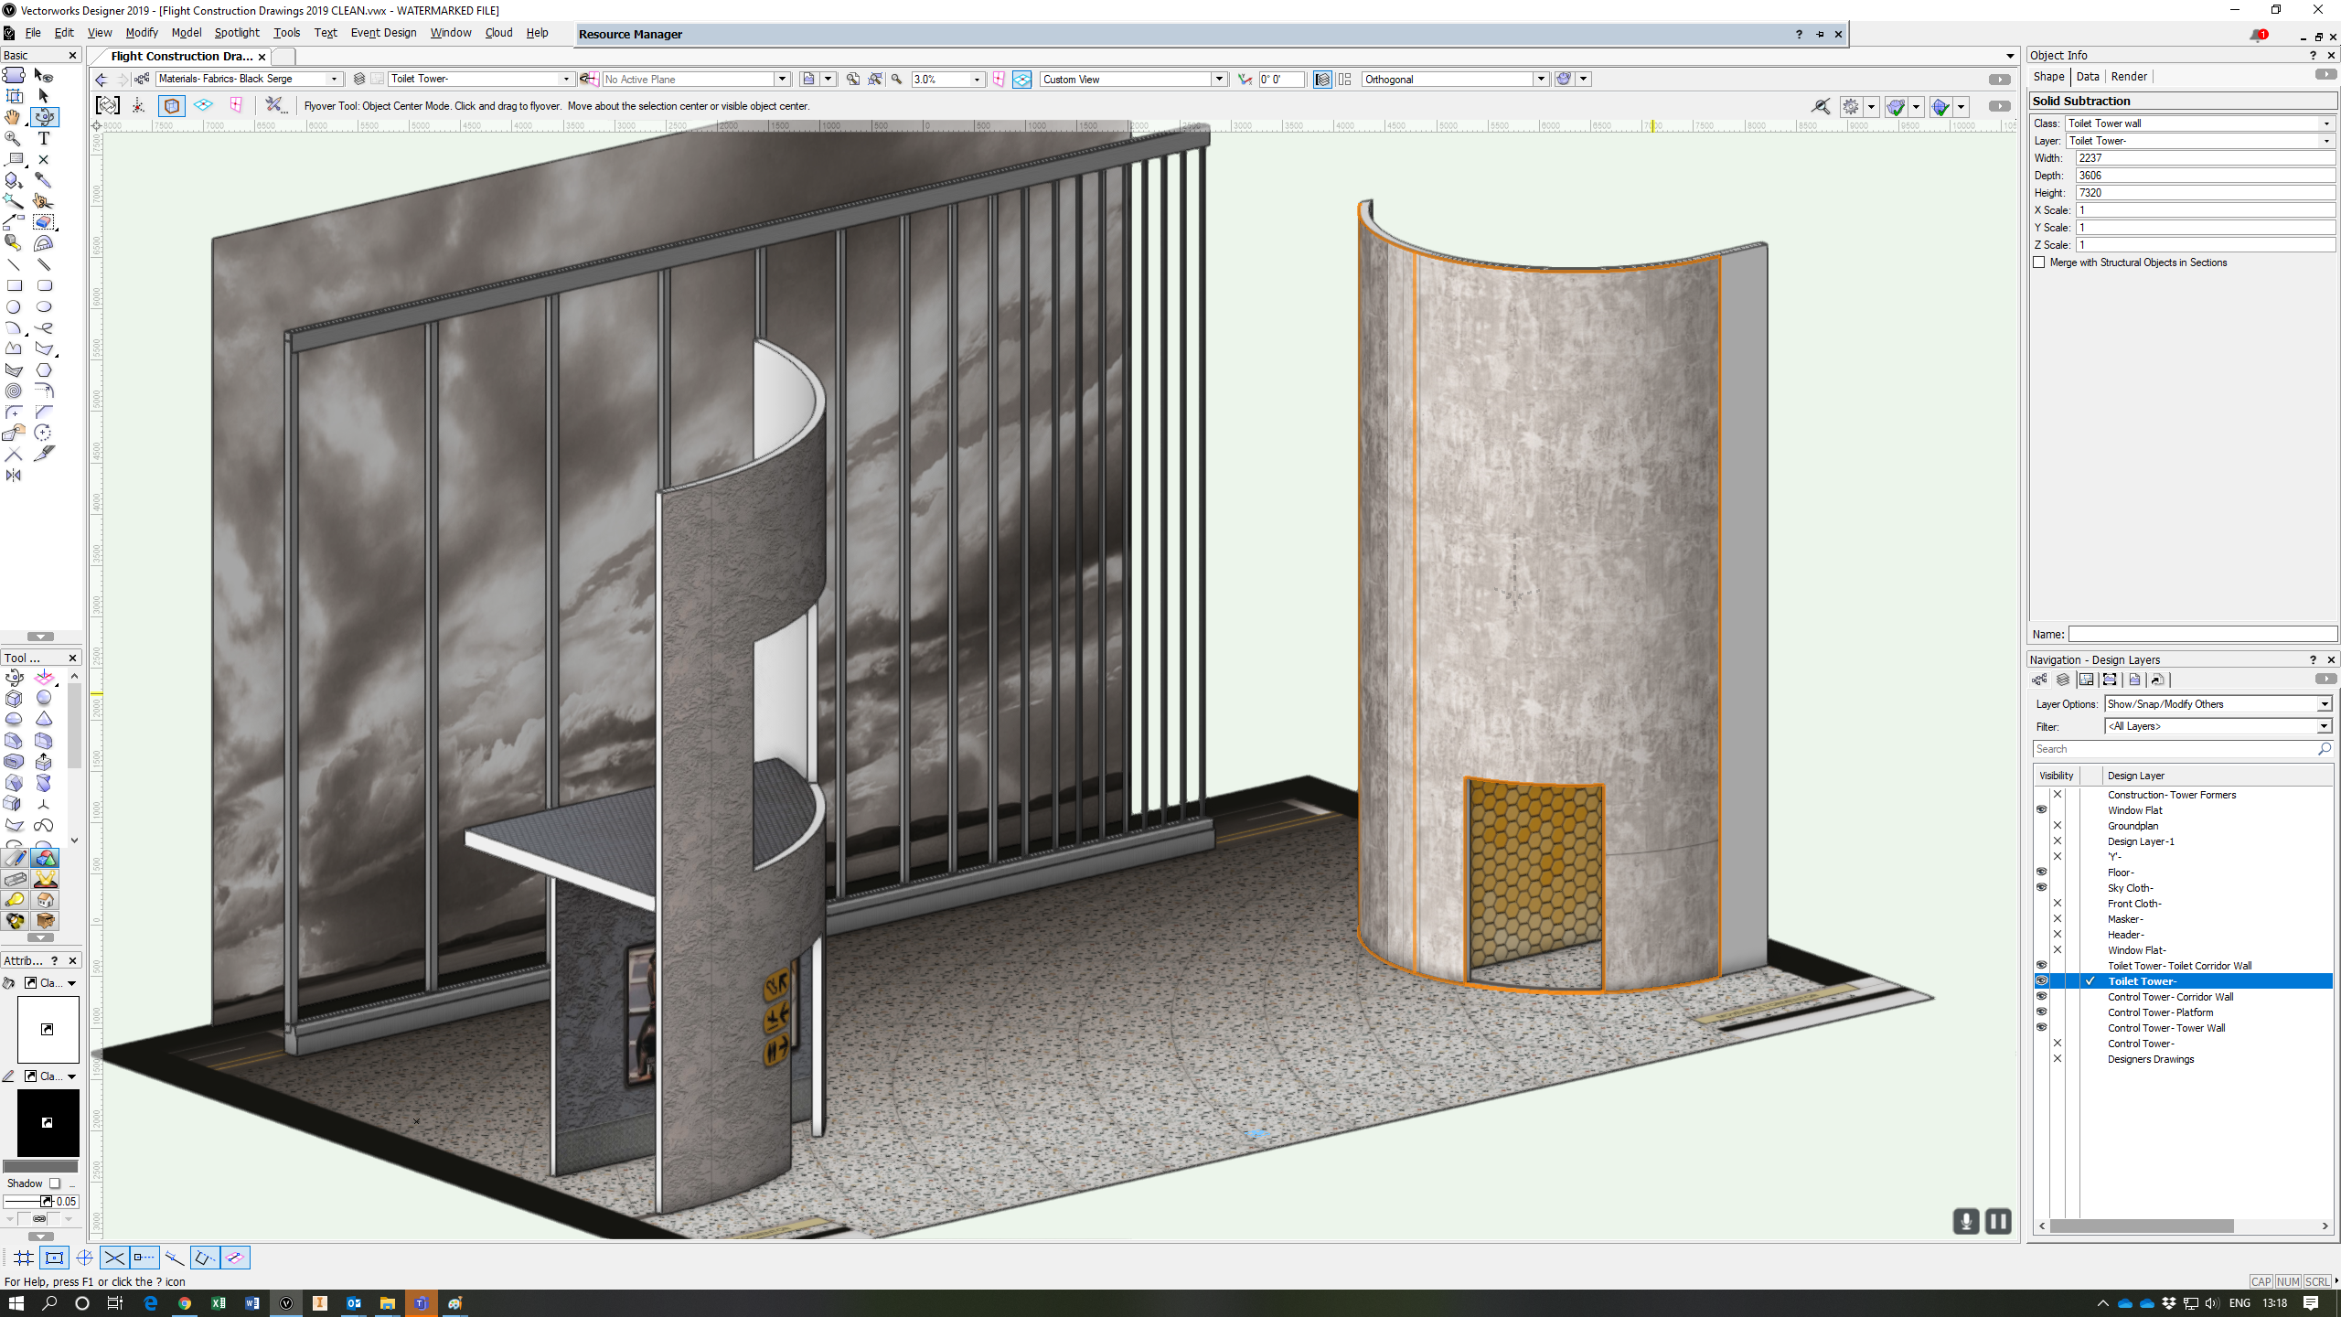
Task: Select Control Tower- Platform layer
Action: coord(2160,1012)
